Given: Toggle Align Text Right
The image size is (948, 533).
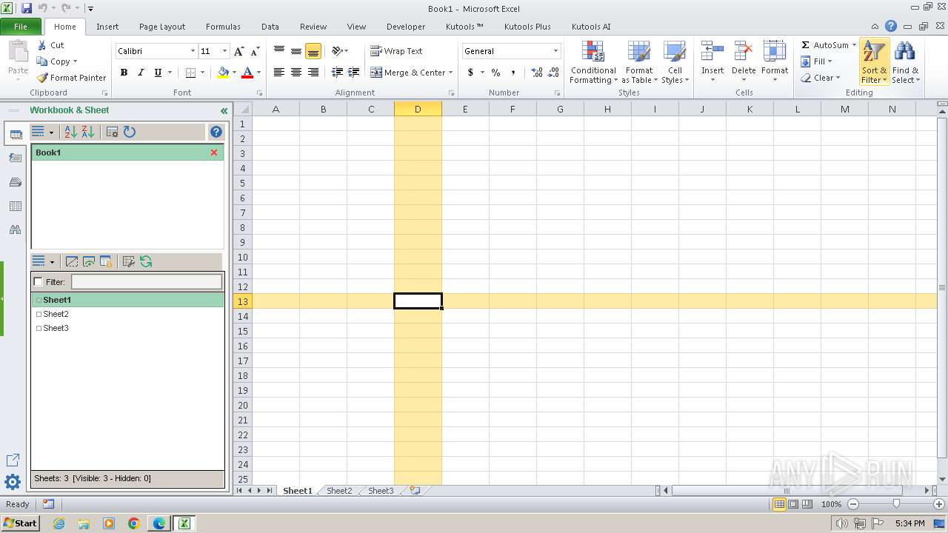Looking at the screenshot, I should 313,73.
